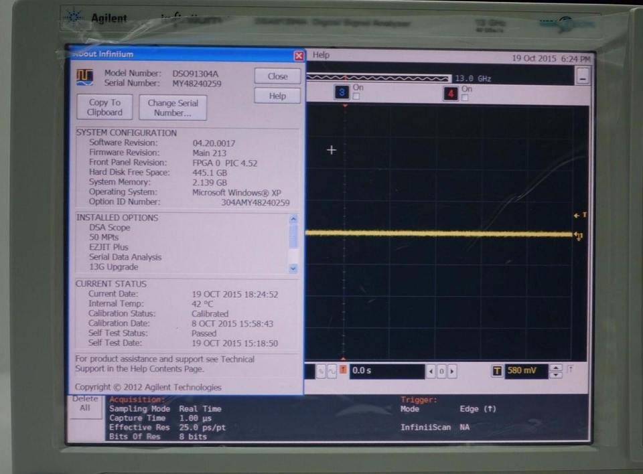The width and height of the screenshot is (643, 474).
Task: Increase trigger level with up stepper
Action: (555, 368)
